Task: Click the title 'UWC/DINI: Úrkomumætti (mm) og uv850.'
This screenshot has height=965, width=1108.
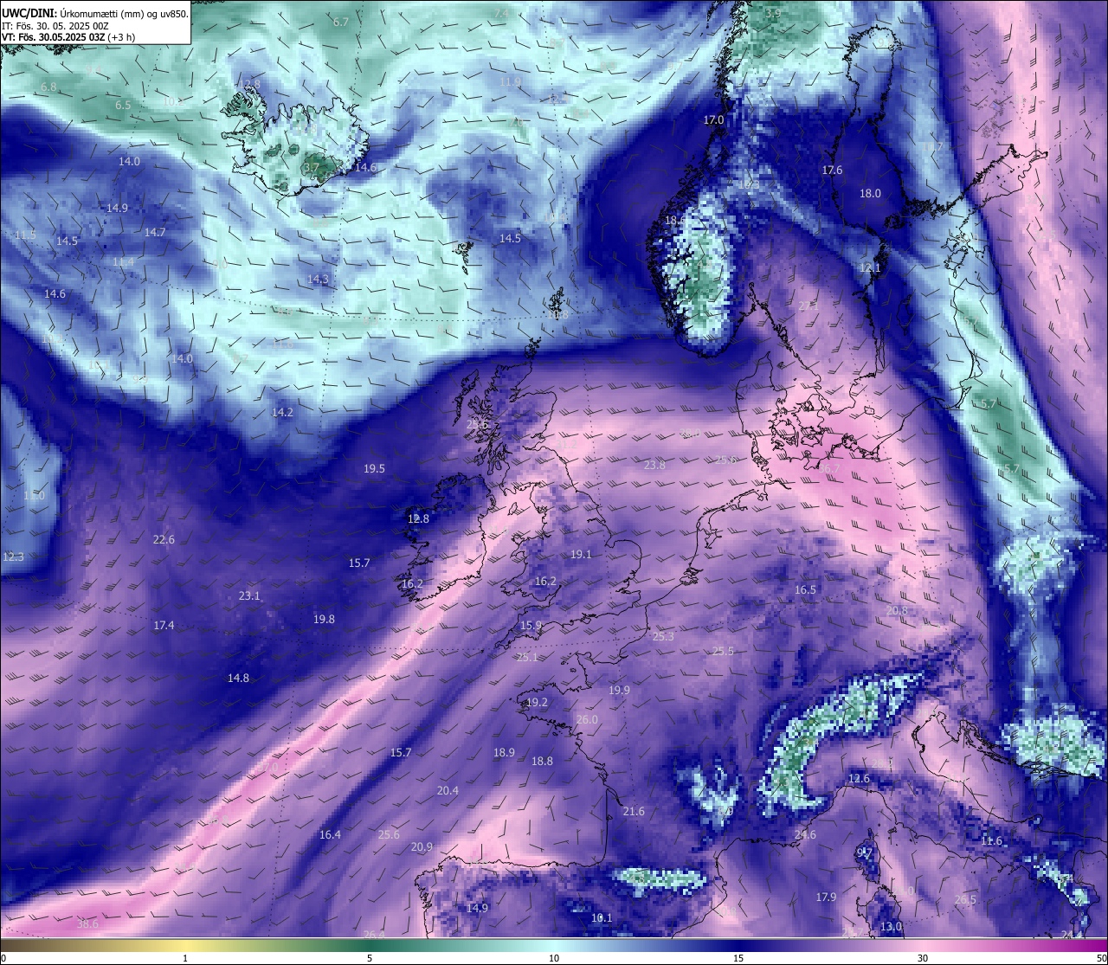Action: click(95, 13)
